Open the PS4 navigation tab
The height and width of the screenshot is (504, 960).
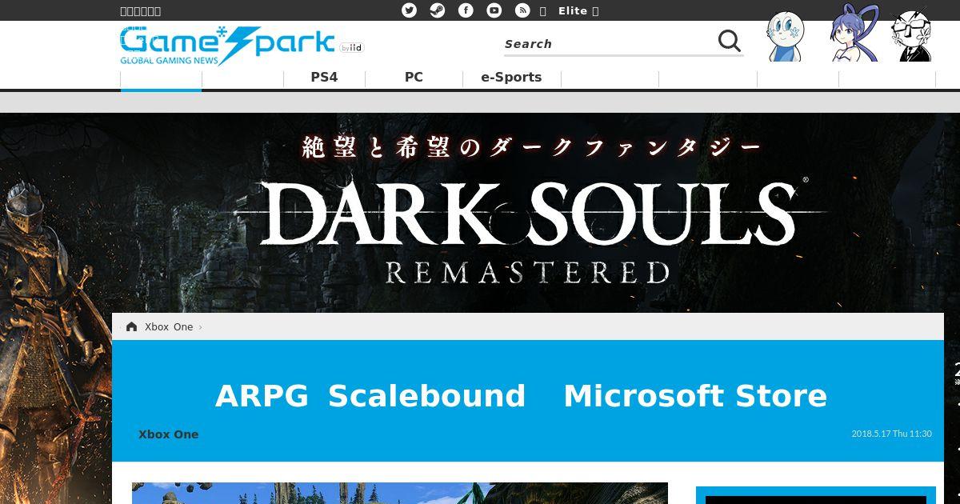(324, 78)
